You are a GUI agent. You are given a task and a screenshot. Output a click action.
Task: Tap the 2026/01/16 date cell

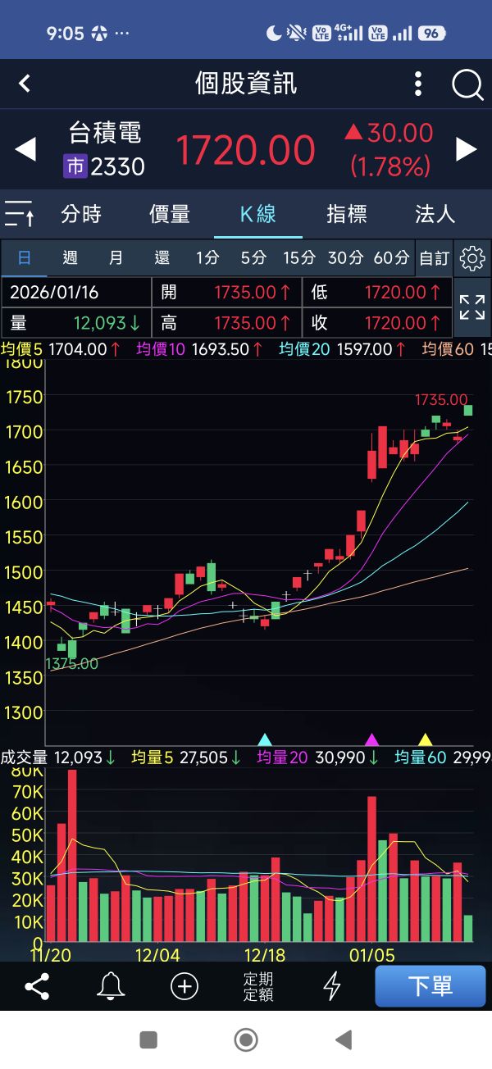click(76, 292)
